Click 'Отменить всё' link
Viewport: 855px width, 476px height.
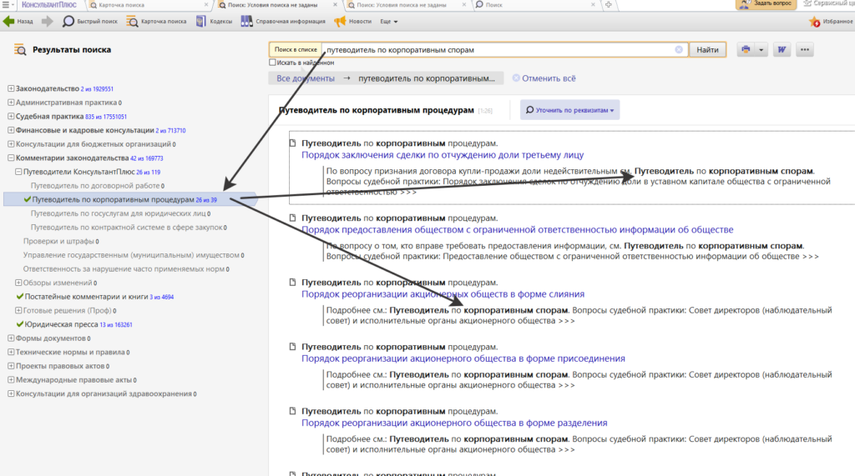[549, 78]
